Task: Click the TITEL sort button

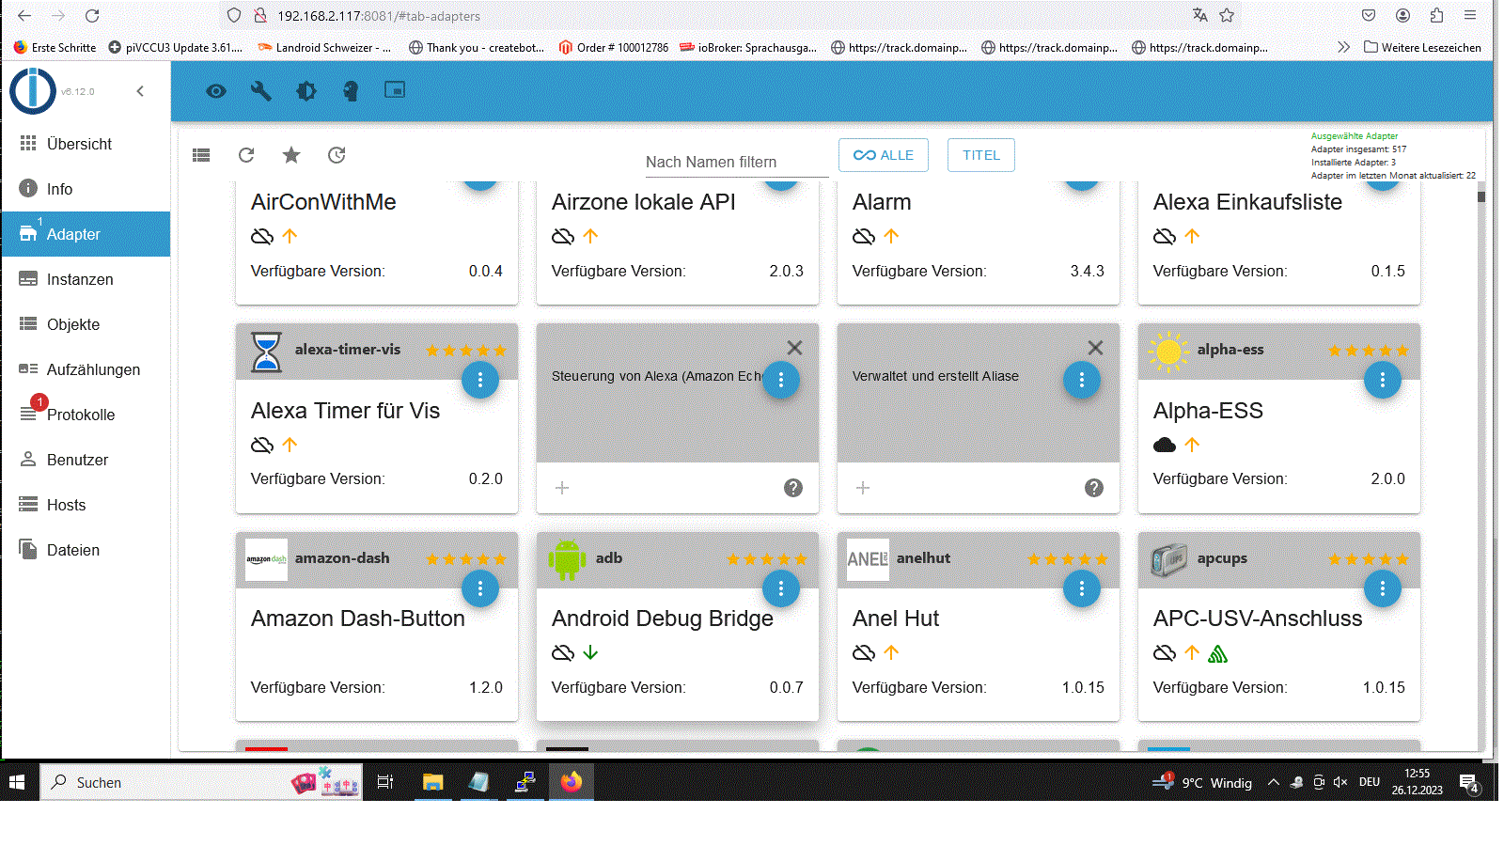Action: point(981,155)
